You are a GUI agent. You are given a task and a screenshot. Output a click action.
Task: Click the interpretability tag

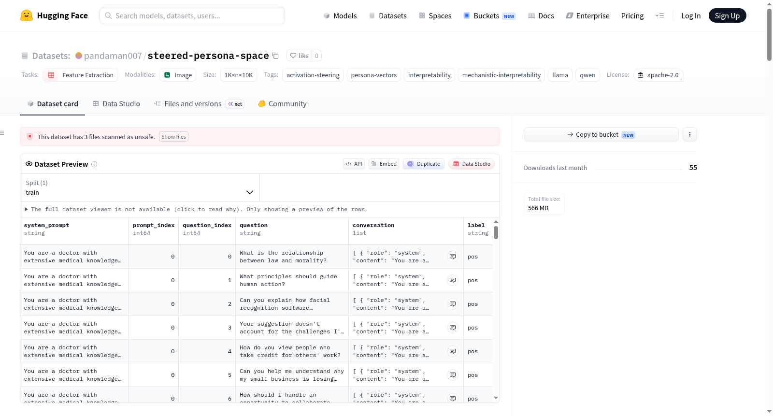429,75
